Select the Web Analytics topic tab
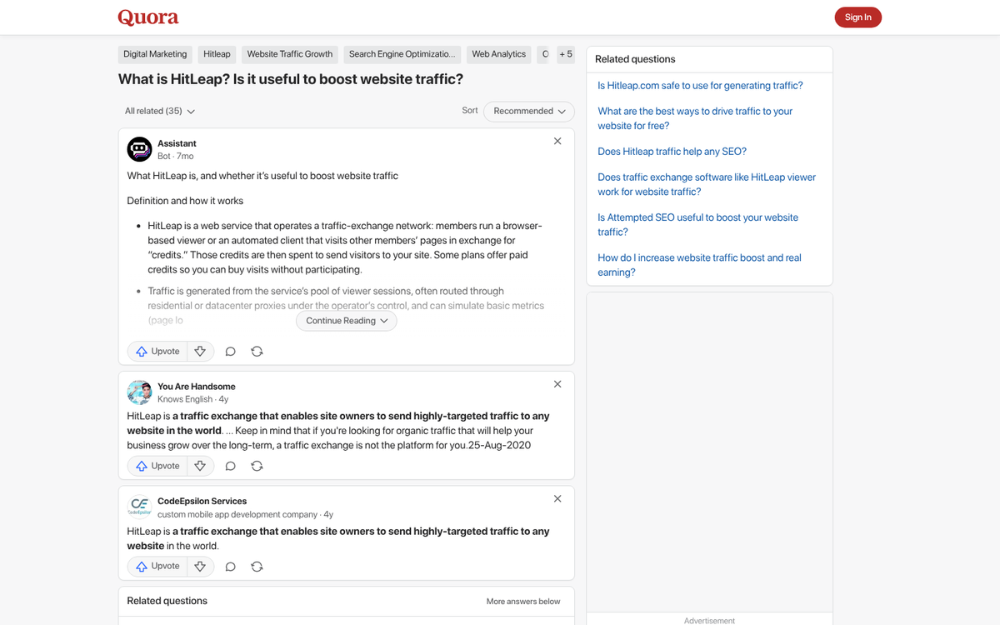 (498, 53)
